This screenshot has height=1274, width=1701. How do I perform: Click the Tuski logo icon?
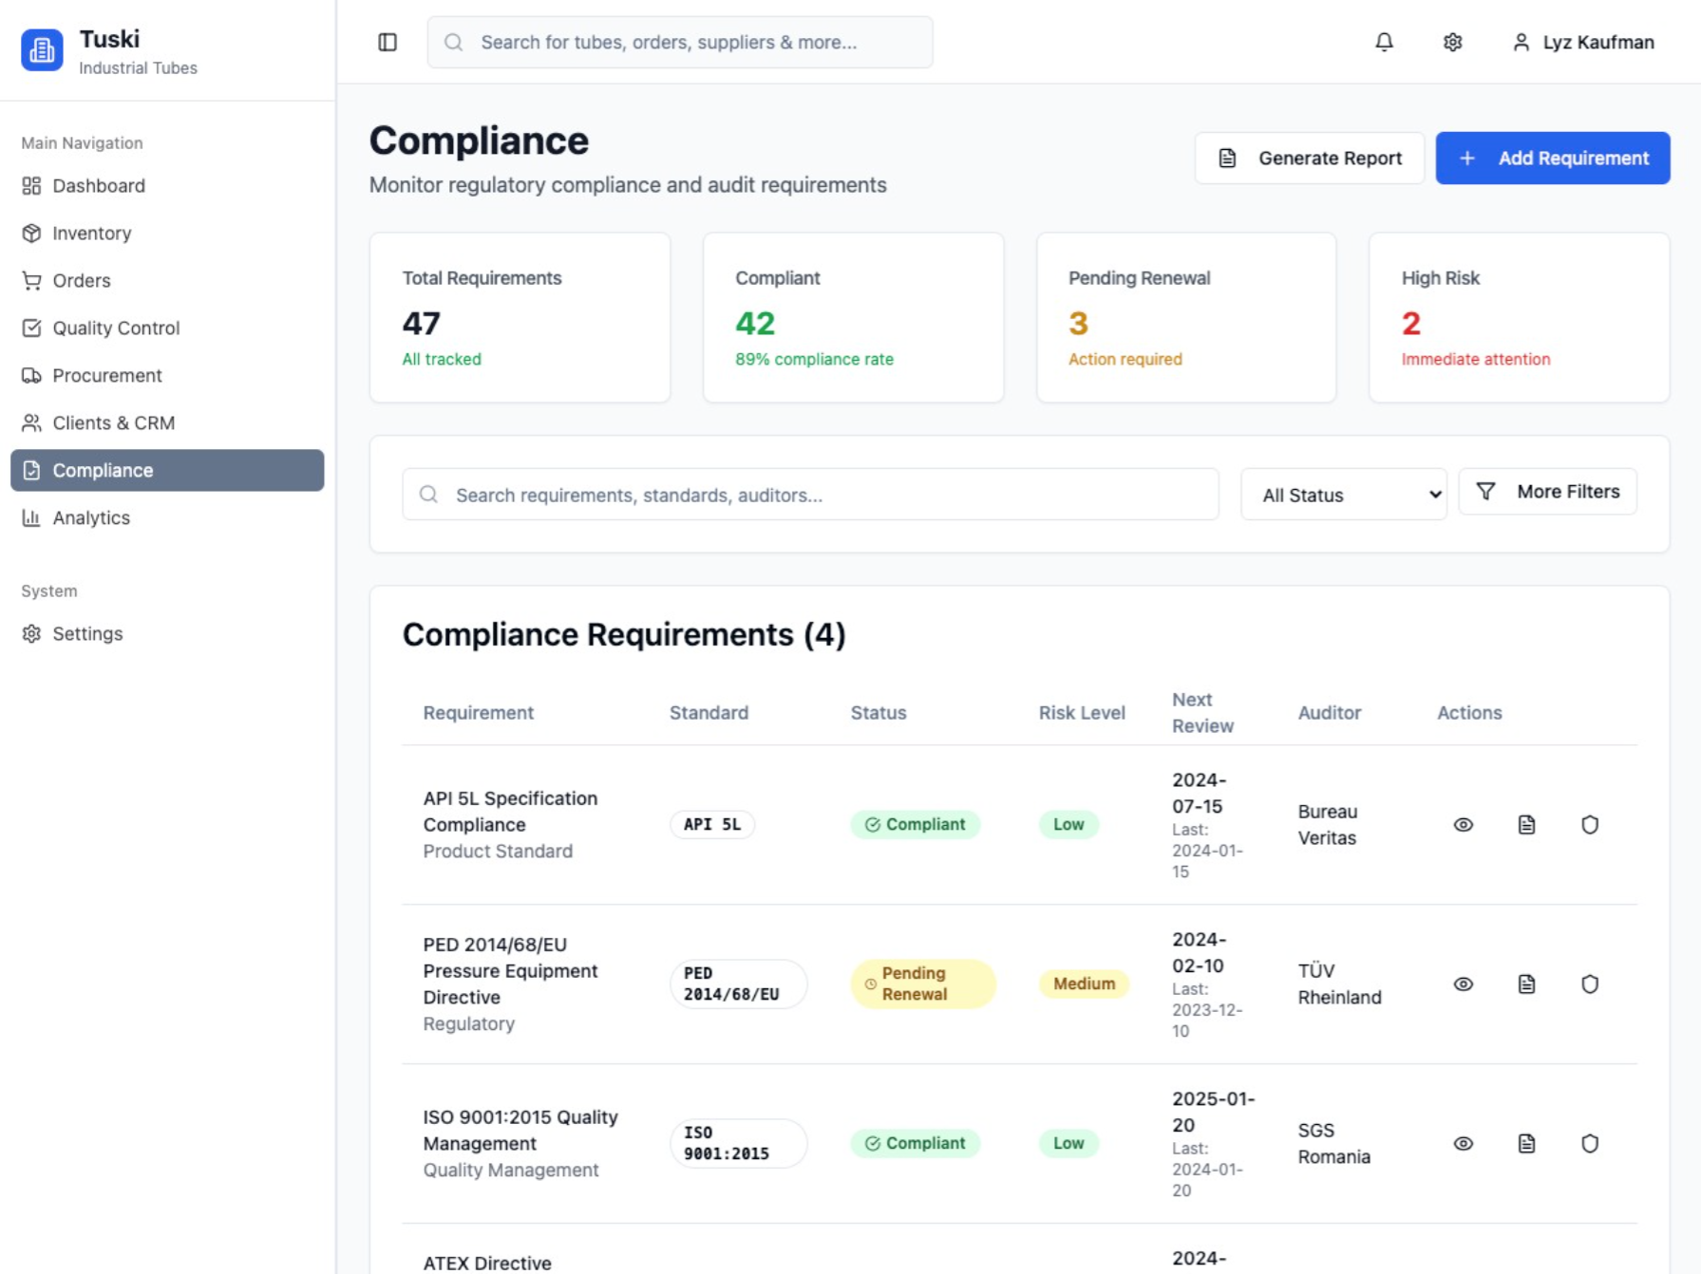tap(42, 50)
